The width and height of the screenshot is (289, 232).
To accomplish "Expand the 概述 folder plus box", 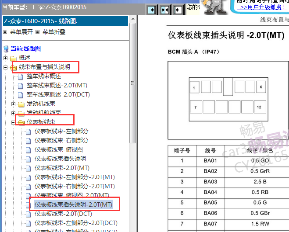I will pyautogui.click(x=6, y=58).
